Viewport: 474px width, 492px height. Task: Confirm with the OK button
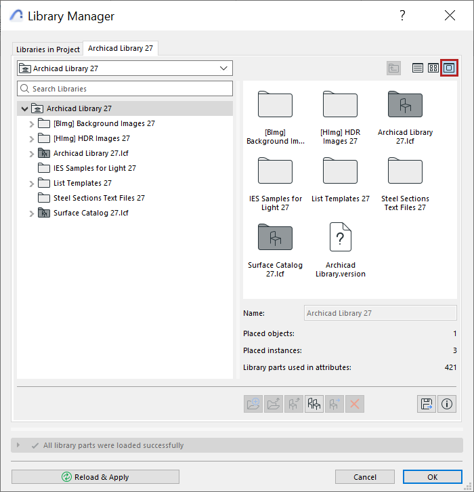point(432,477)
